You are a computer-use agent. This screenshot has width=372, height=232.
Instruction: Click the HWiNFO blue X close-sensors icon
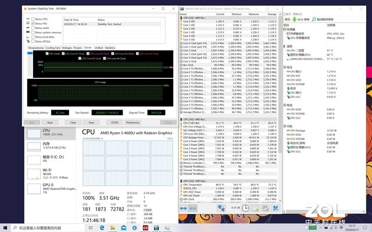pyautogui.click(x=276, y=208)
